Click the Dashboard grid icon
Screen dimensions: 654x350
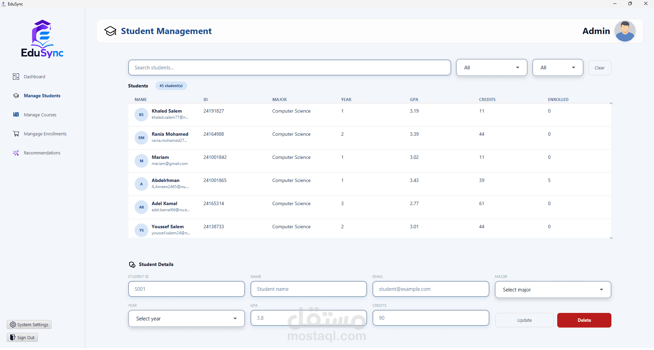pyautogui.click(x=16, y=77)
